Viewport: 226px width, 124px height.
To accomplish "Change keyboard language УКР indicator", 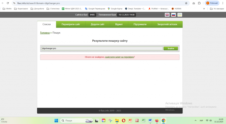I will pyautogui.click(x=201, y=120).
